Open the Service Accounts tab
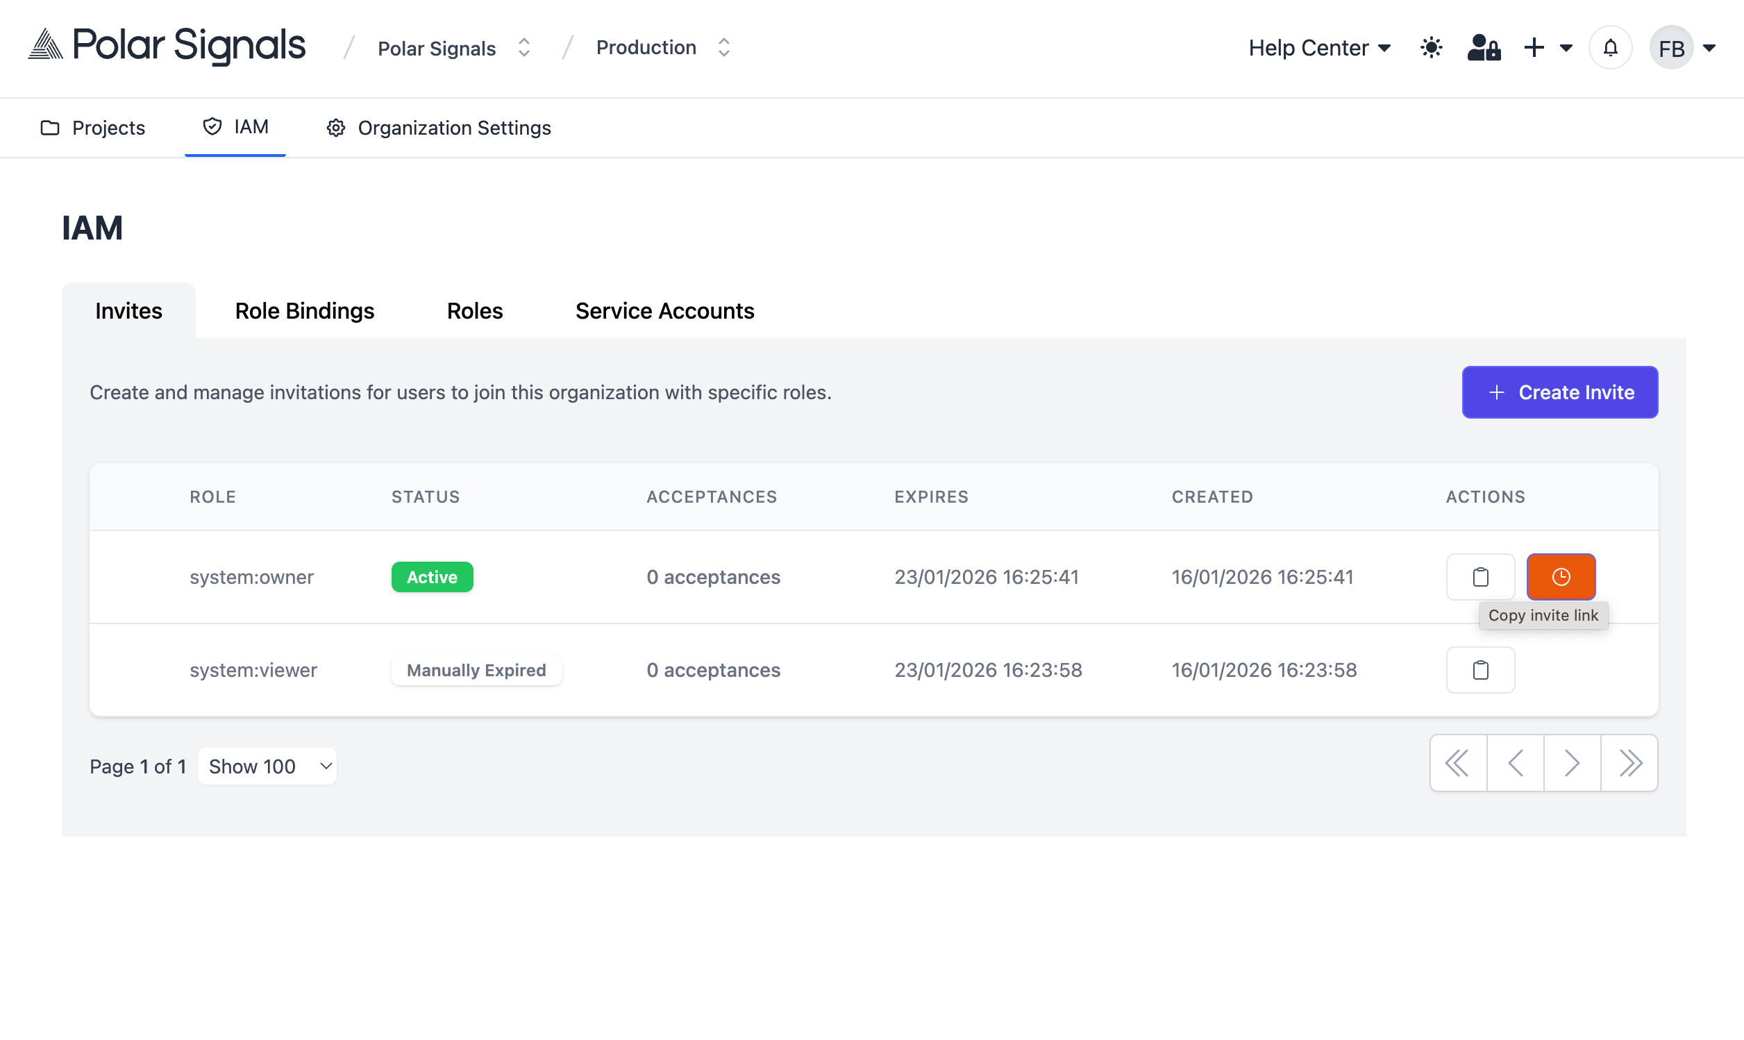 (x=664, y=310)
